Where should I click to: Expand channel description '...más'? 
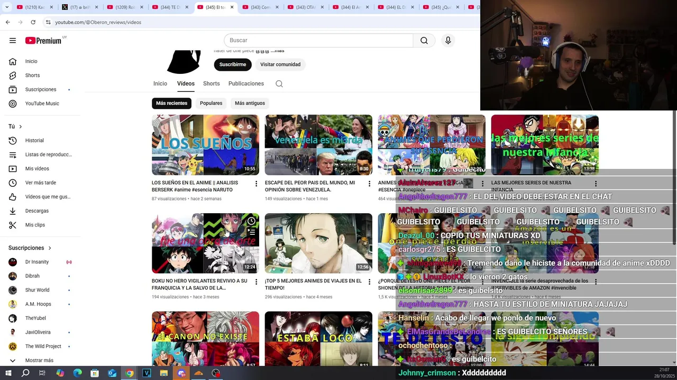point(277,51)
